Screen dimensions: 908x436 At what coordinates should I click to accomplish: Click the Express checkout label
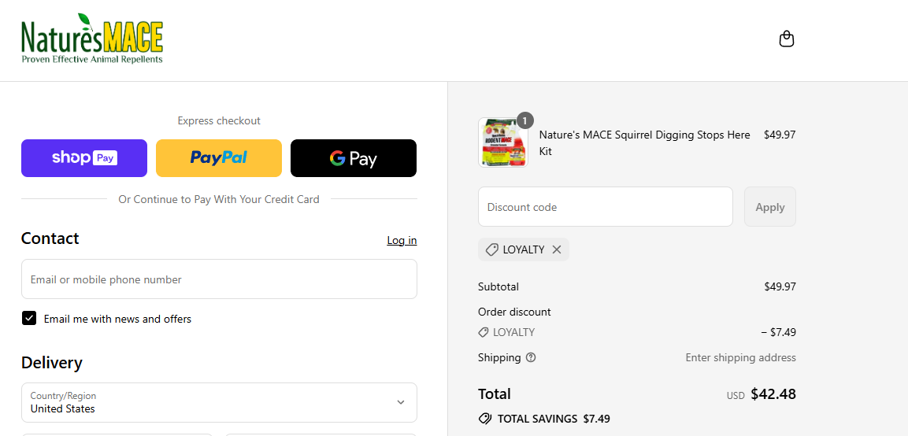pyautogui.click(x=219, y=121)
